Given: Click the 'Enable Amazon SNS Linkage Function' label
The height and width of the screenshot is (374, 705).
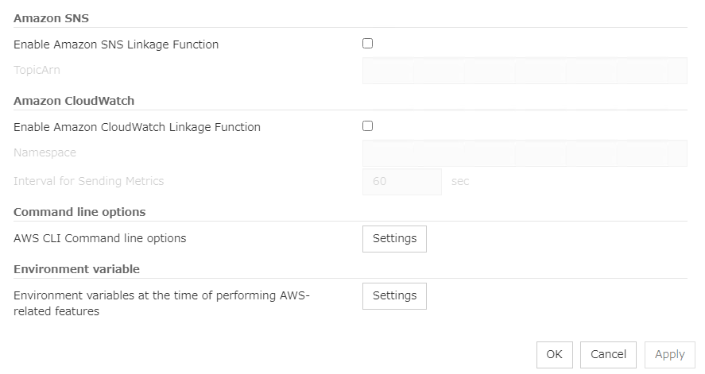Looking at the screenshot, I should click(116, 44).
